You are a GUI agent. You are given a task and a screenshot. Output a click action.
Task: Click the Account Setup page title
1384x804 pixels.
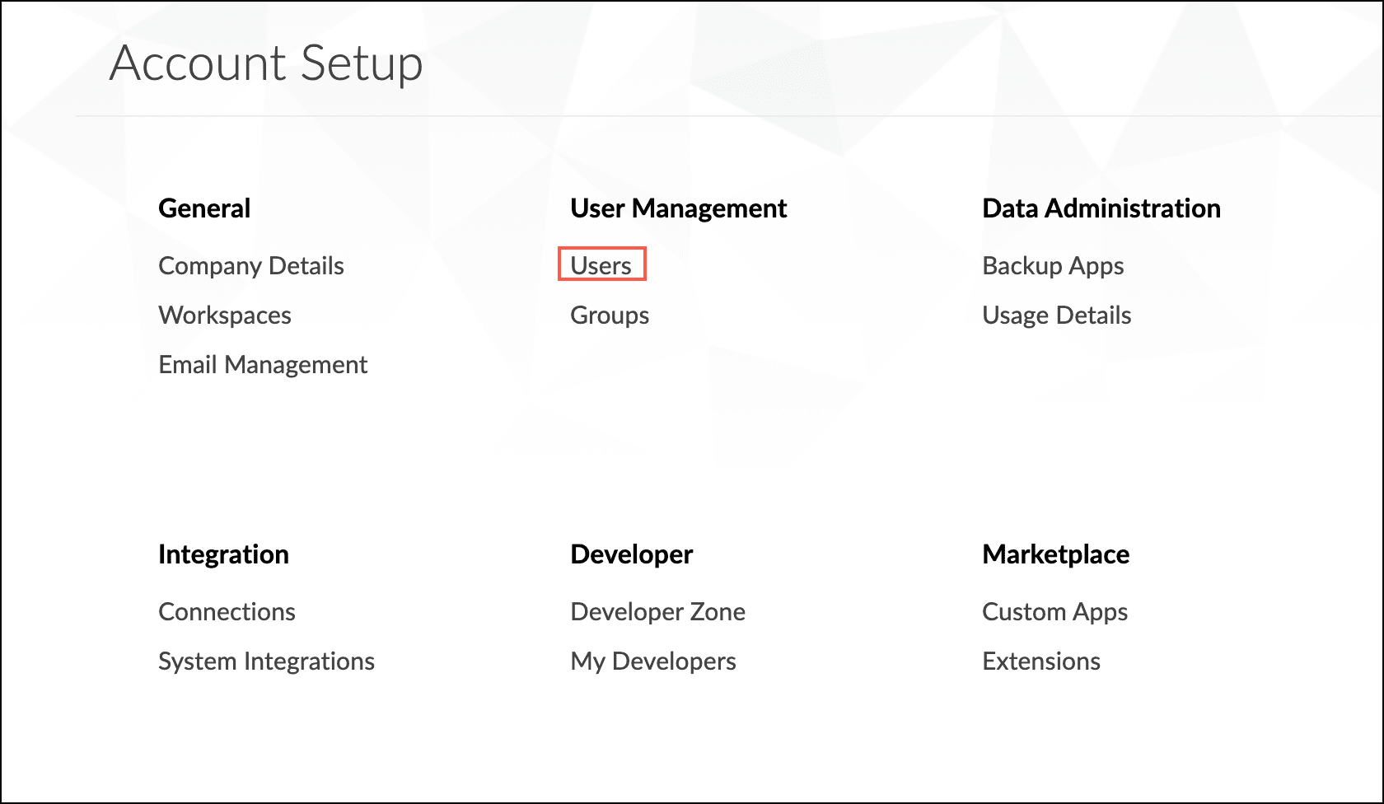[266, 63]
